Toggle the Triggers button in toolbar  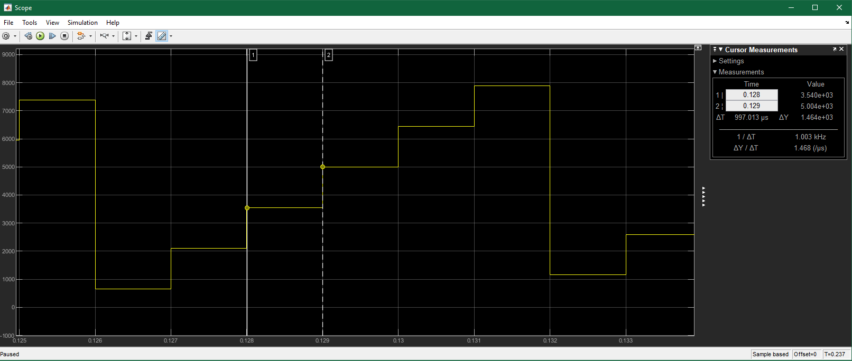coord(149,36)
